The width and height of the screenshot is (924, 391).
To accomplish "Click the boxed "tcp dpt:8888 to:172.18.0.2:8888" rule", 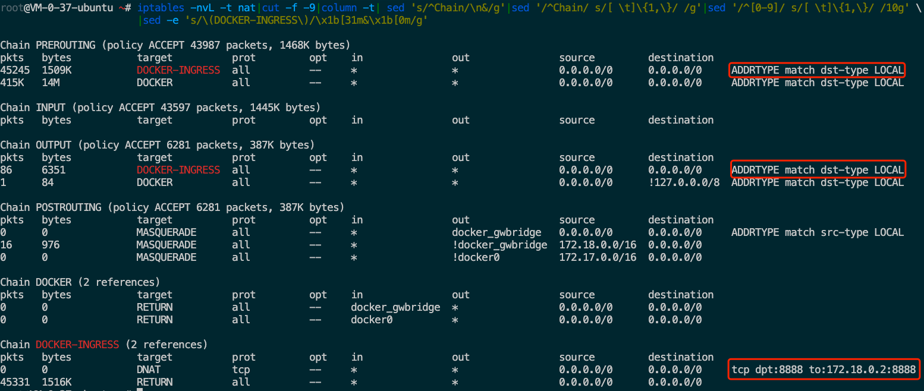I will coord(824,370).
